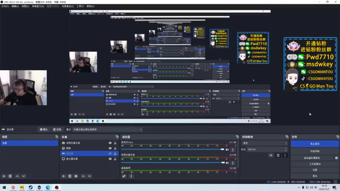Open the 场景集合(S) menu
Image resolution: width=340 pixels, height=191 pixels.
(x=68, y=6)
